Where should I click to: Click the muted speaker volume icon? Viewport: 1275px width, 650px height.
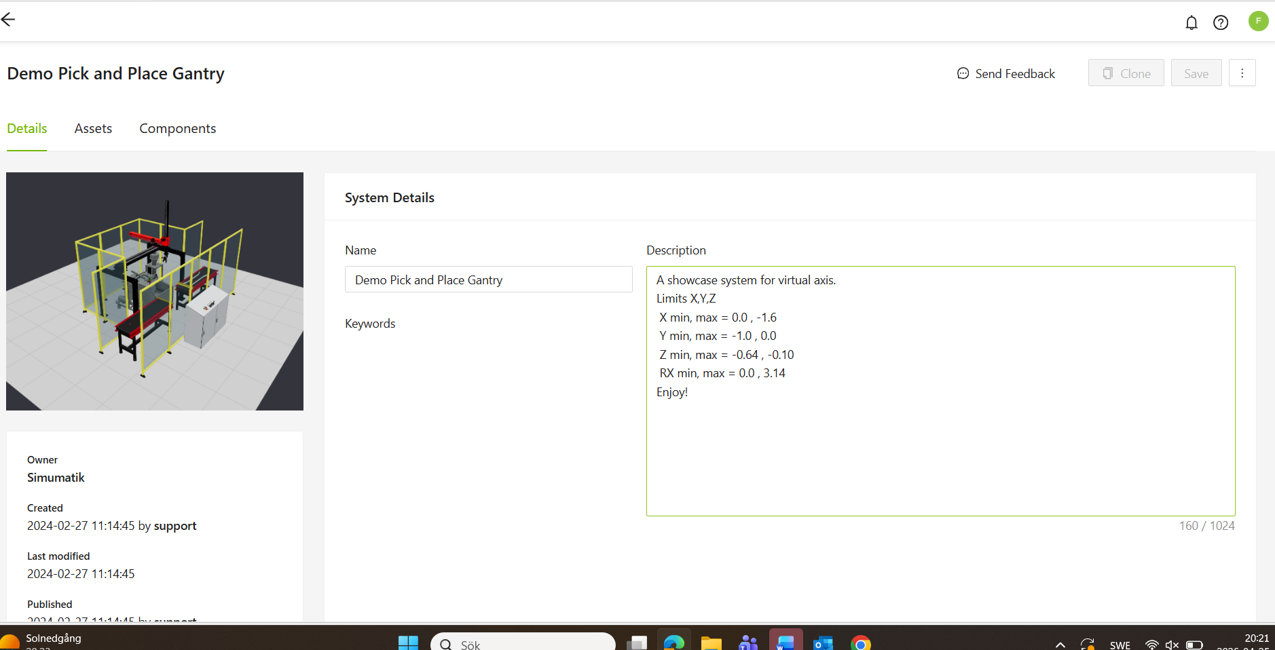click(1172, 645)
